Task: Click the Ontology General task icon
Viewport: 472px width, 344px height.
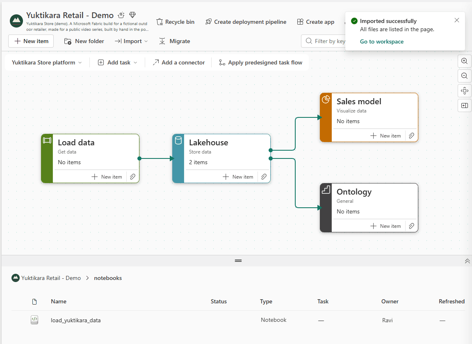Action: (326, 190)
